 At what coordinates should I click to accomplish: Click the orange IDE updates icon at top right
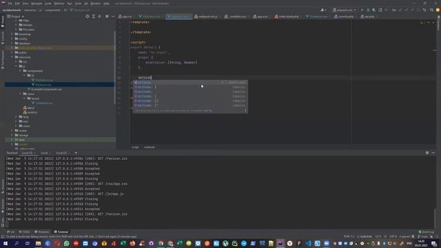click(x=438, y=10)
